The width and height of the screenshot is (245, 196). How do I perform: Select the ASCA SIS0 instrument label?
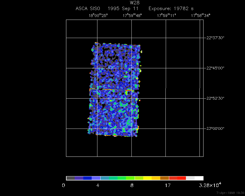click(88, 8)
